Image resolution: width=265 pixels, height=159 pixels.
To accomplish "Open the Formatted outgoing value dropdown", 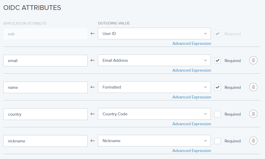I will point(154,87).
